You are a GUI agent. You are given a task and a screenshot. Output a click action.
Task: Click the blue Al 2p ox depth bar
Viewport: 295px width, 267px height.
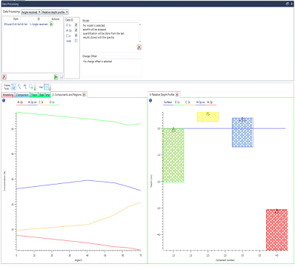(x=242, y=133)
